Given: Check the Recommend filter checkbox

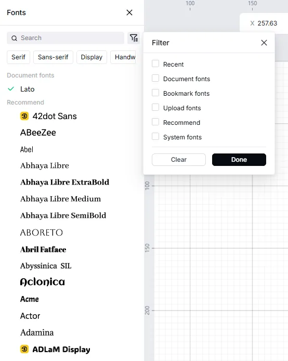Looking at the screenshot, I should pos(155,122).
